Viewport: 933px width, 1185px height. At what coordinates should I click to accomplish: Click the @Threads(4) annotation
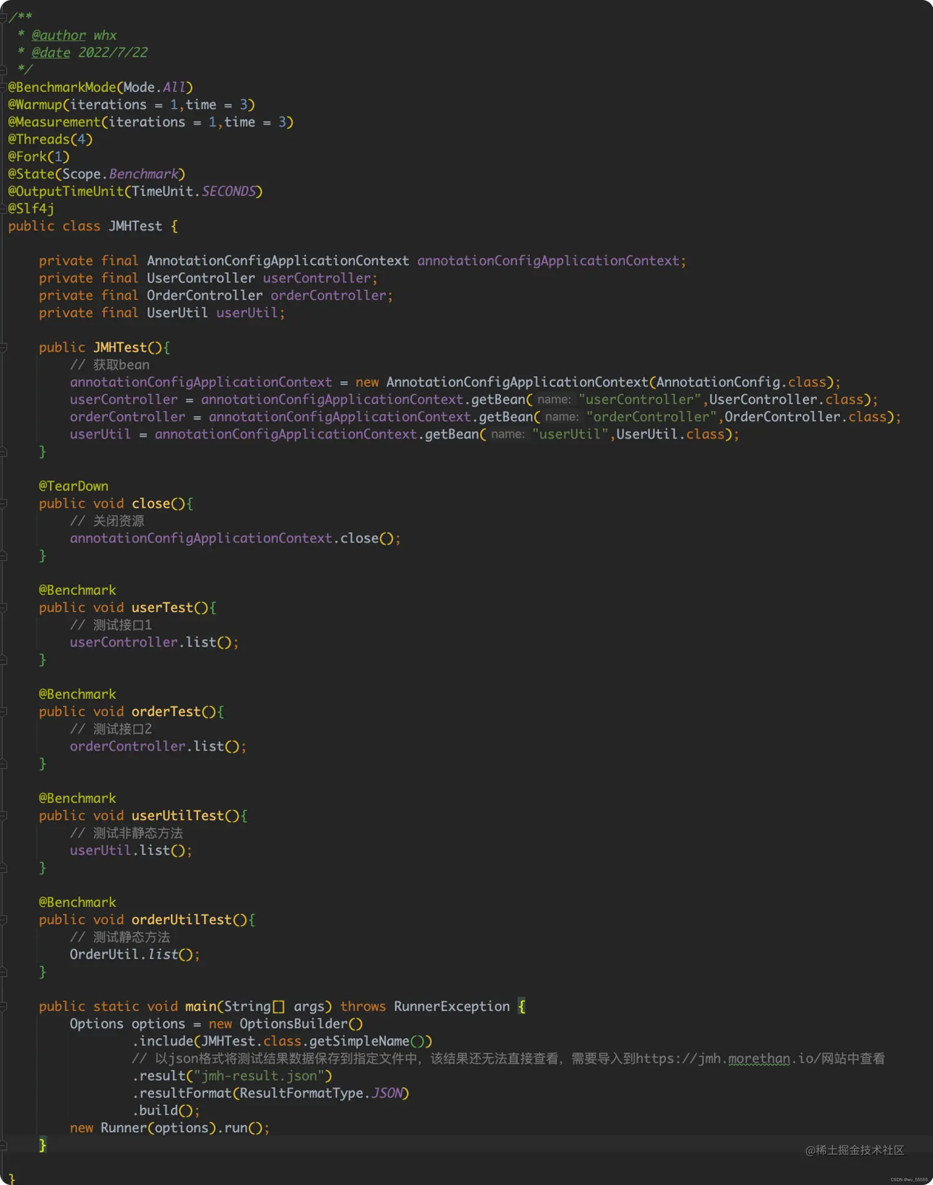click(x=50, y=139)
